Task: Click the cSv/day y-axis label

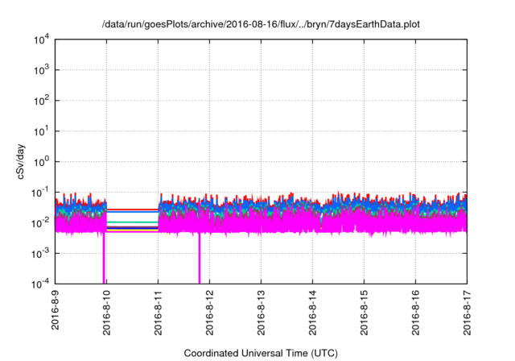Action: pyautogui.click(x=21, y=161)
